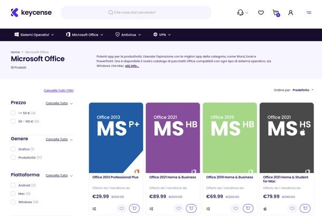Click the €29.99 price text
Image resolution: width=322 pixels, height=218 pixels.
[101, 196]
